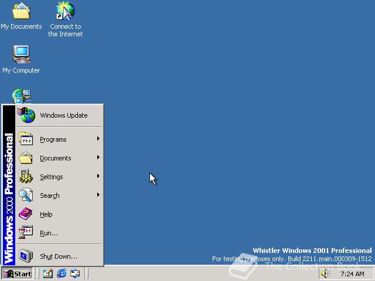The image size is (375, 281).
Task: Open the Settings menu entry
Action: pyautogui.click(x=60, y=177)
